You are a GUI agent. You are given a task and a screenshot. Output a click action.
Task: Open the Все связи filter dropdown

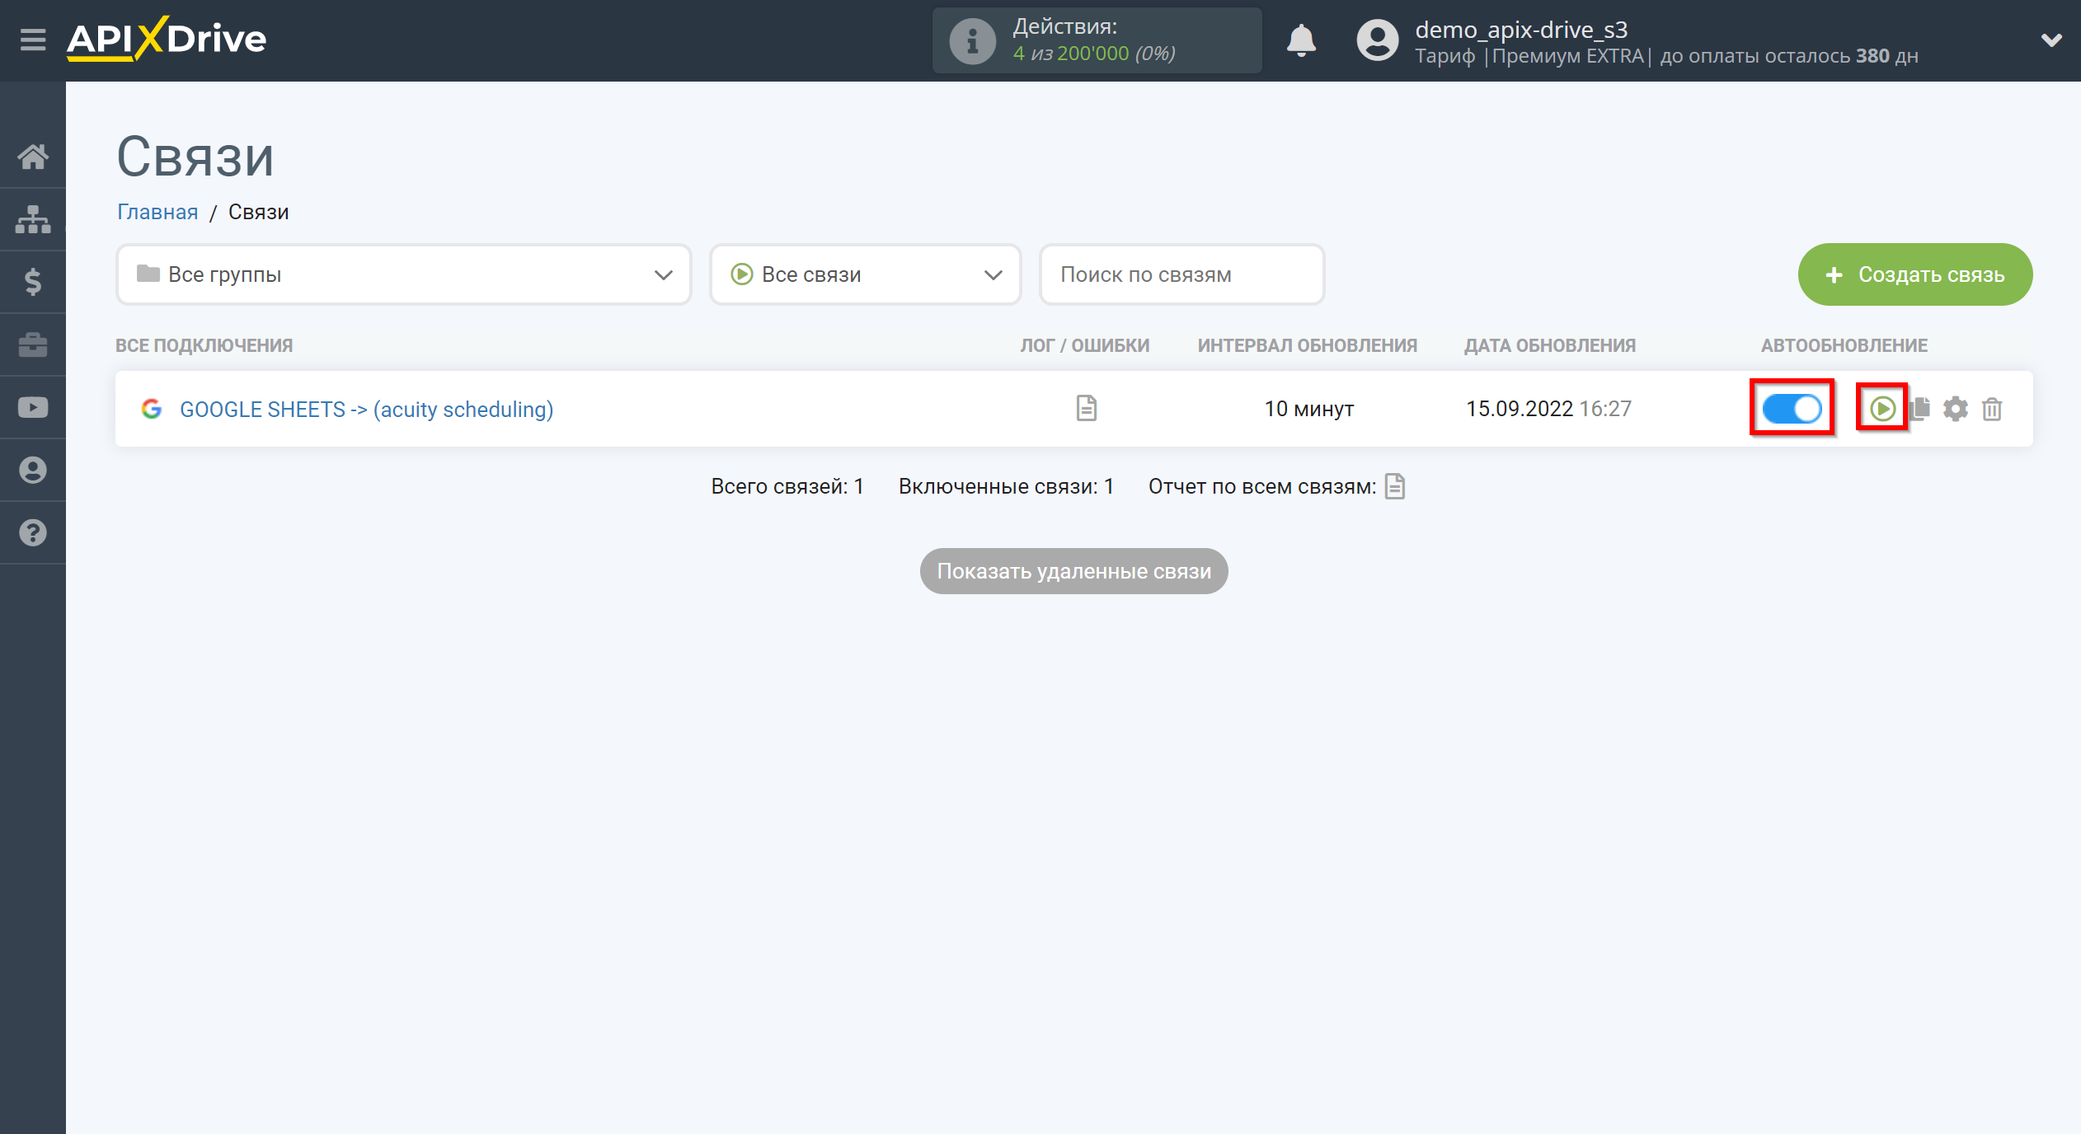tap(866, 274)
